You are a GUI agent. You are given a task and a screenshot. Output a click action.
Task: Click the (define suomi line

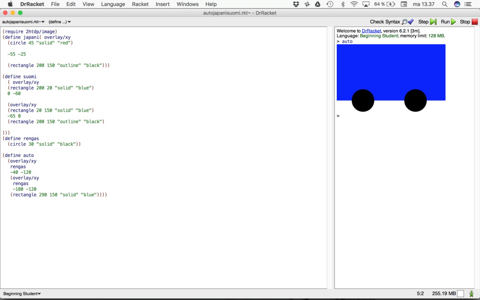tap(19, 76)
